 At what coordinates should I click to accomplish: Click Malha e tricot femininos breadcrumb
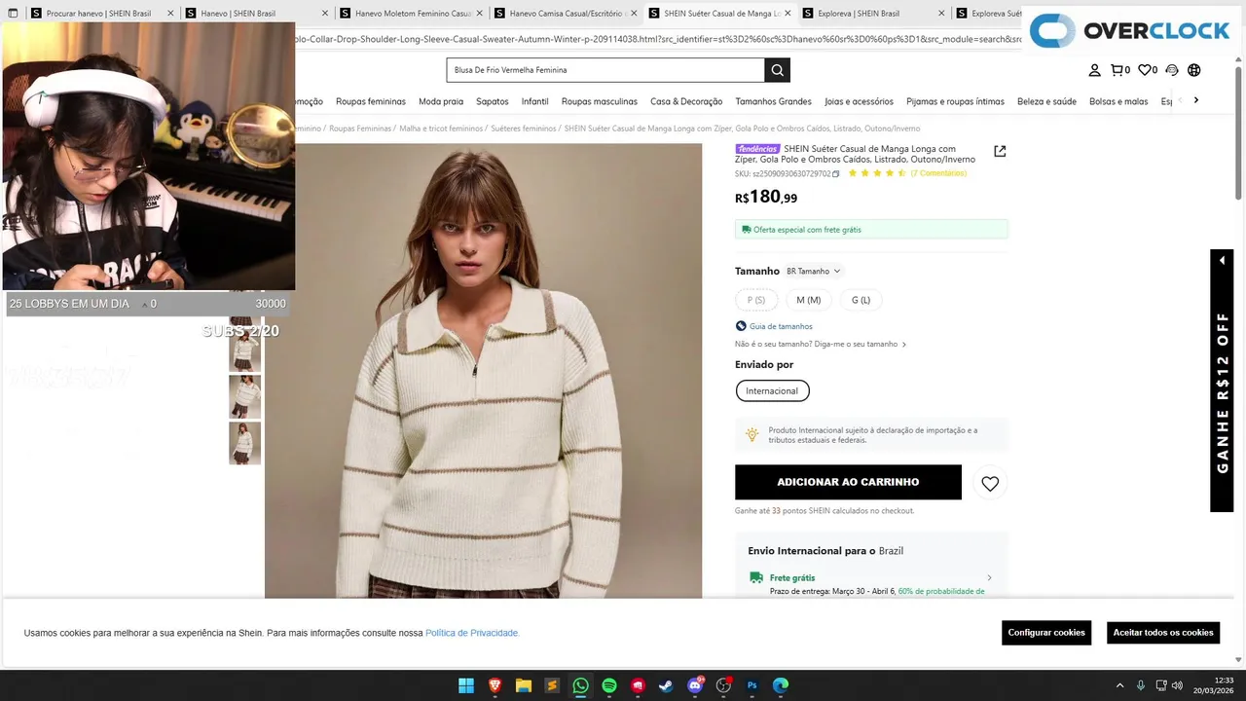click(441, 129)
